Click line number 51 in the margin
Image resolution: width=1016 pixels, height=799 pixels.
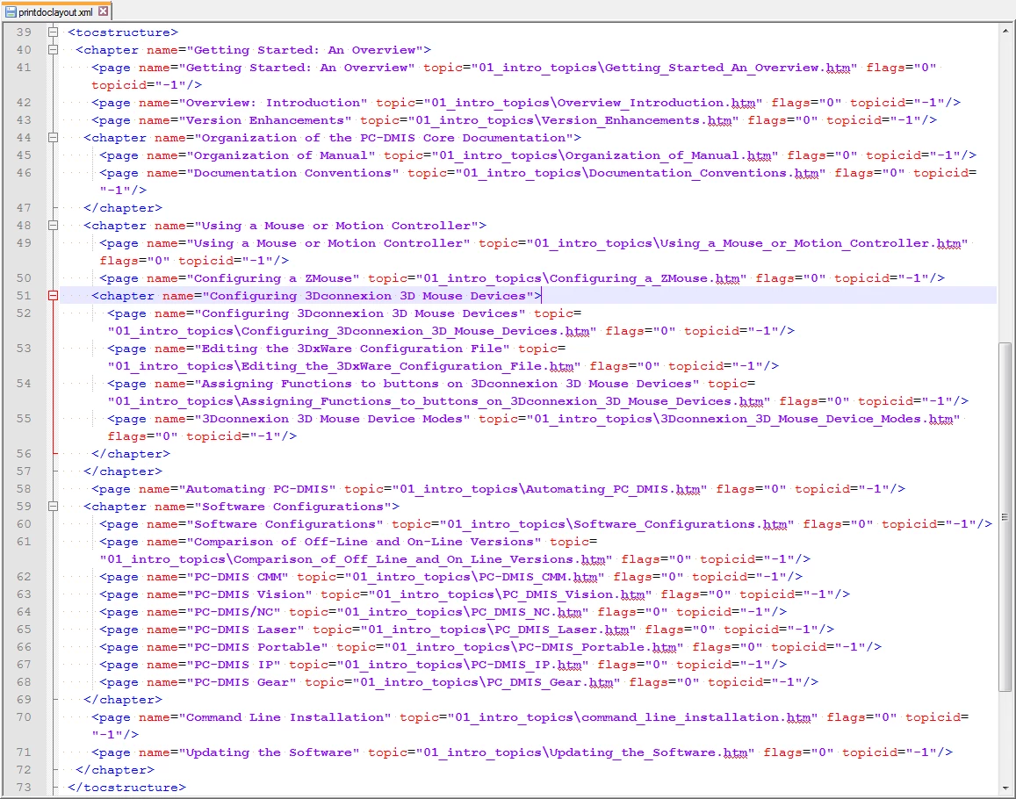tap(24, 296)
